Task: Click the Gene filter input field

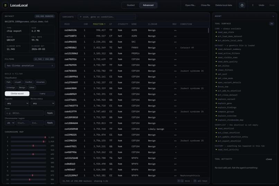Action: pos(24,113)
